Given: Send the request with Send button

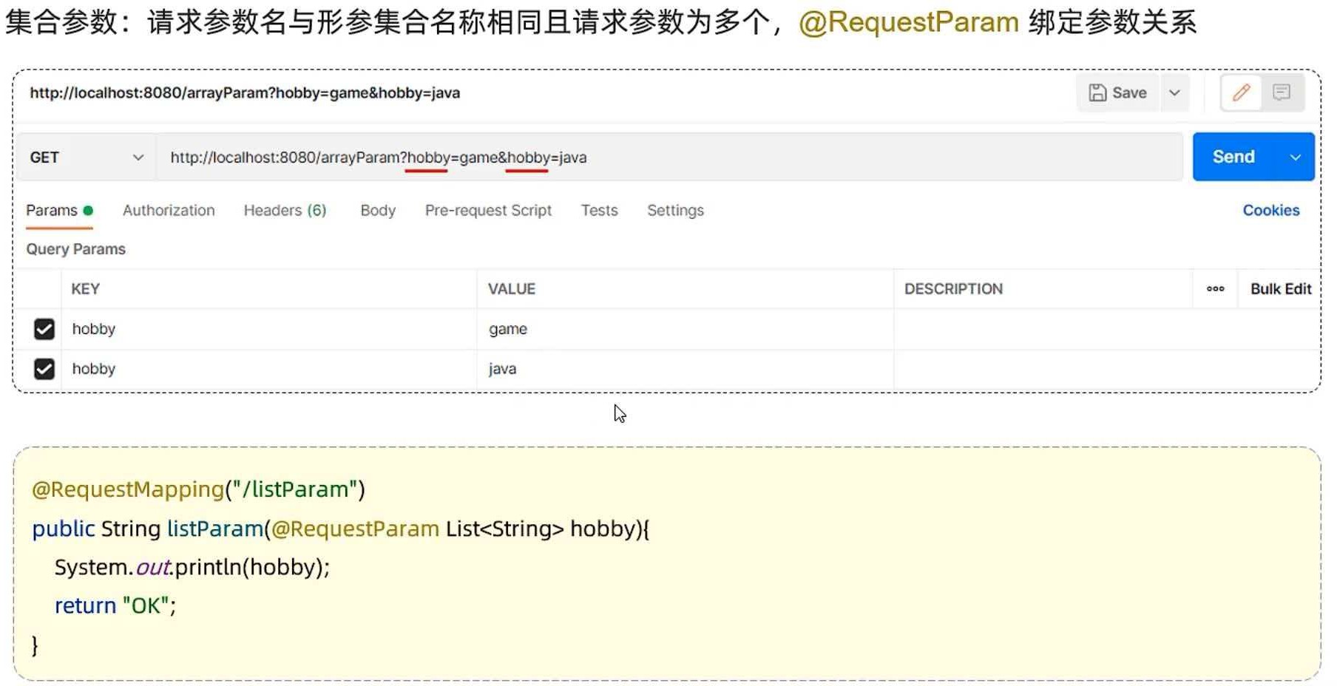Looking at the screenshot, I should point(1233,157).
